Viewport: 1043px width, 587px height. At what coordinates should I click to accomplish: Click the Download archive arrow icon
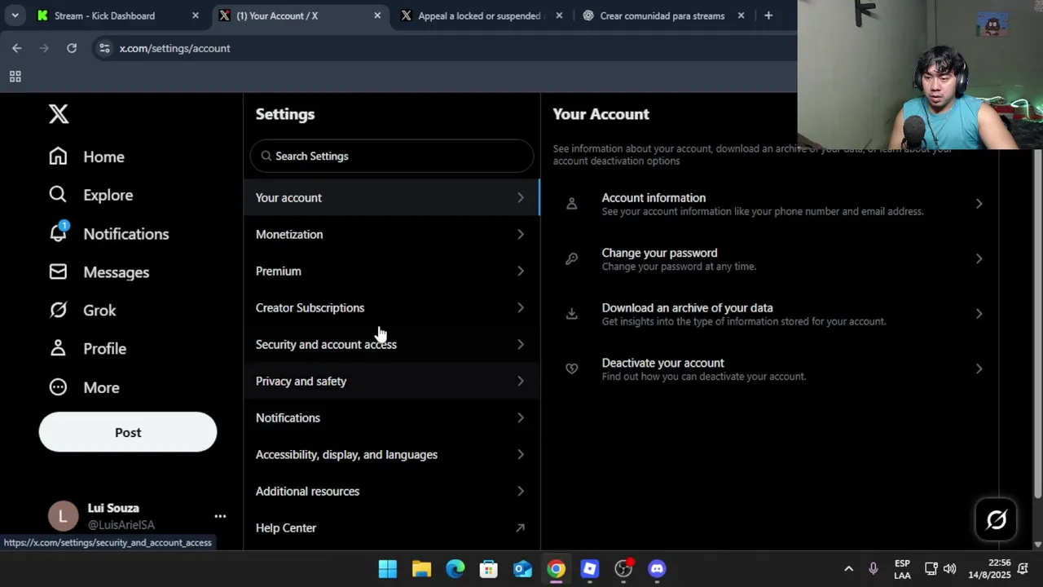click(x=572, y=314)
